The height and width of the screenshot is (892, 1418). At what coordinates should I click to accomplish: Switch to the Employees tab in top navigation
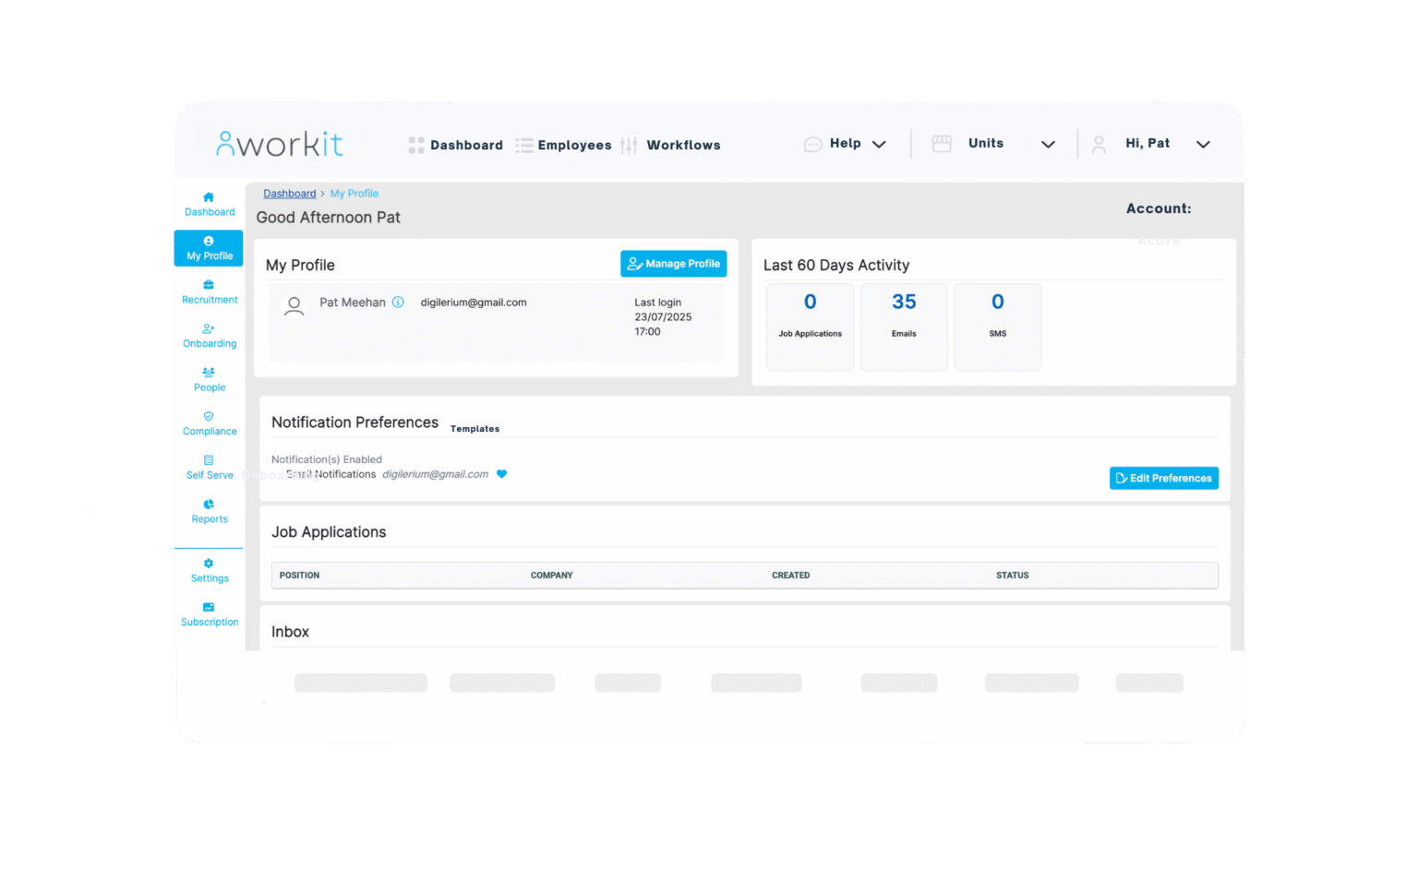574,145
